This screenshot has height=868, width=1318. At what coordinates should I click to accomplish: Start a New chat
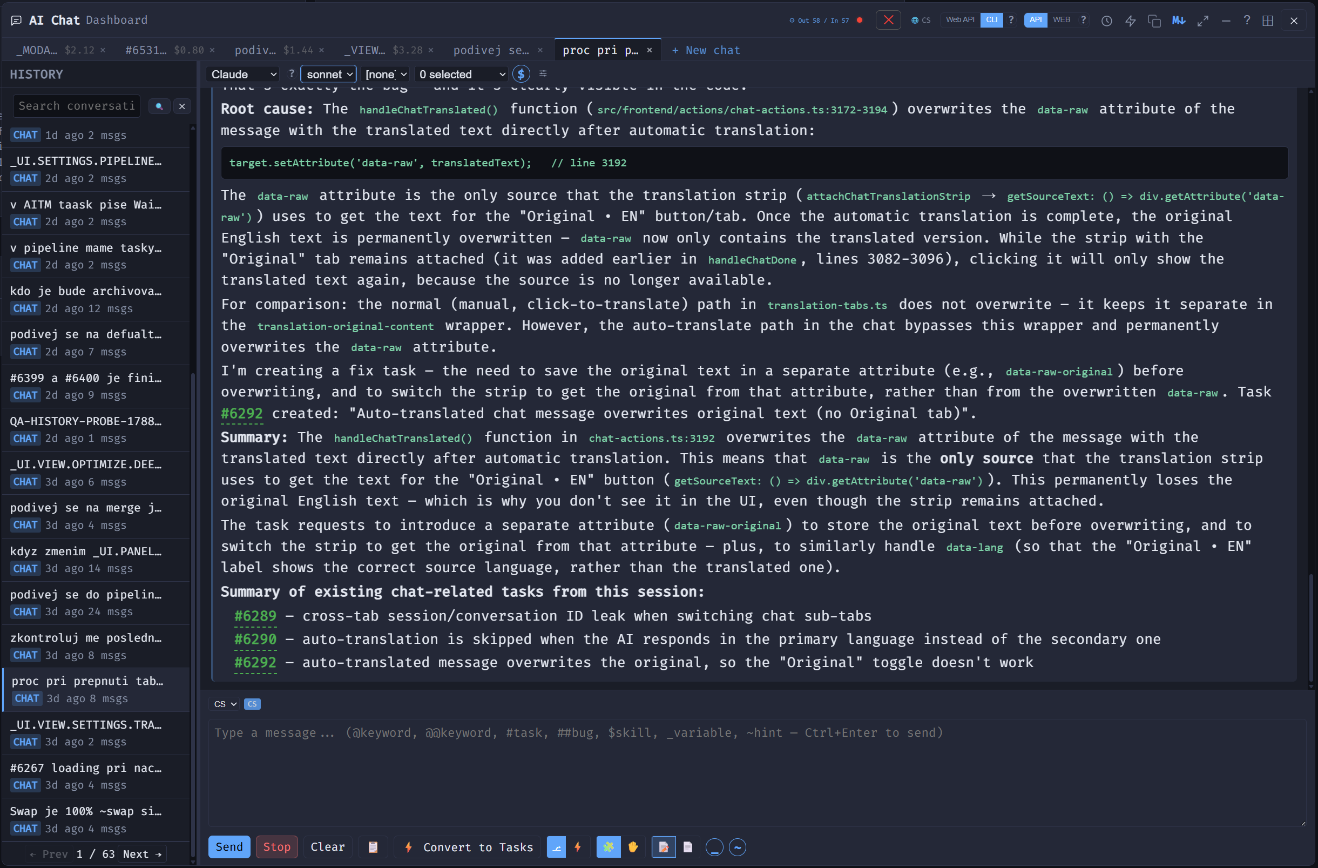click(706, 50)
